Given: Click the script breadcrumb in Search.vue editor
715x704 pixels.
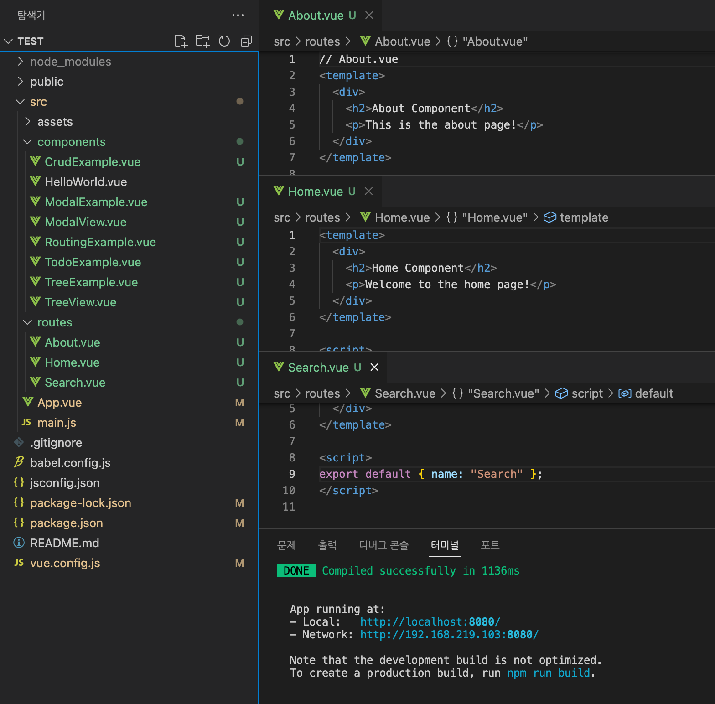Looking at the screenshot, I should pyautogui.click(x=587, y=393).
